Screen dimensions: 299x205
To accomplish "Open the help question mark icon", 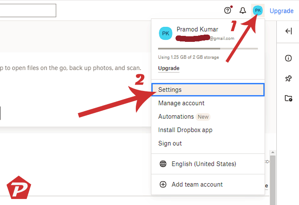I will click(228, 10).
